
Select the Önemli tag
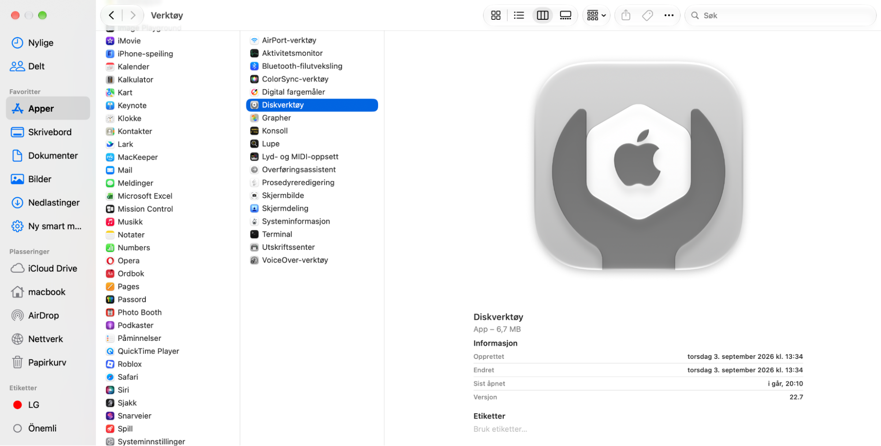point(48,428)
